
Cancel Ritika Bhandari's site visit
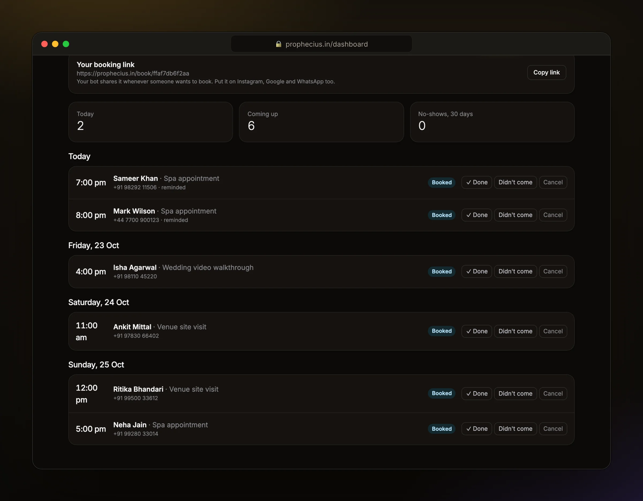(553, 394)
